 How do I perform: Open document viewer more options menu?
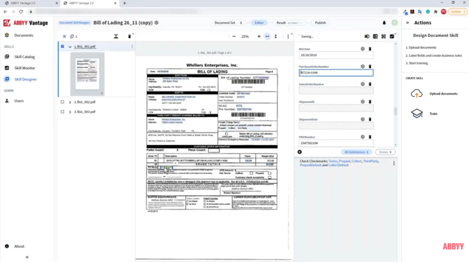(288, 36)
